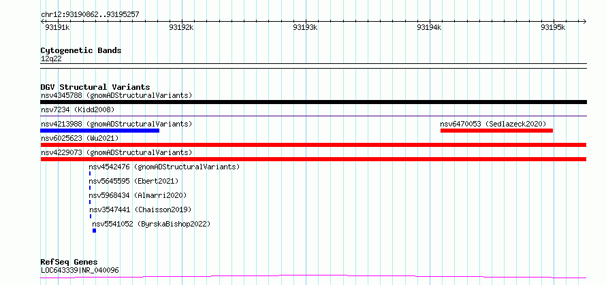The height and width of the screenshot is (285, 606).
Task: Click the small blue nsv5968434 marker
Action: (90, 202)
